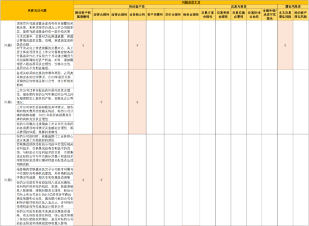Click the 问题4 check mark under 本次交易潜在风险
The height and width of the screenshot is (226, 309).
pos(285,45)
